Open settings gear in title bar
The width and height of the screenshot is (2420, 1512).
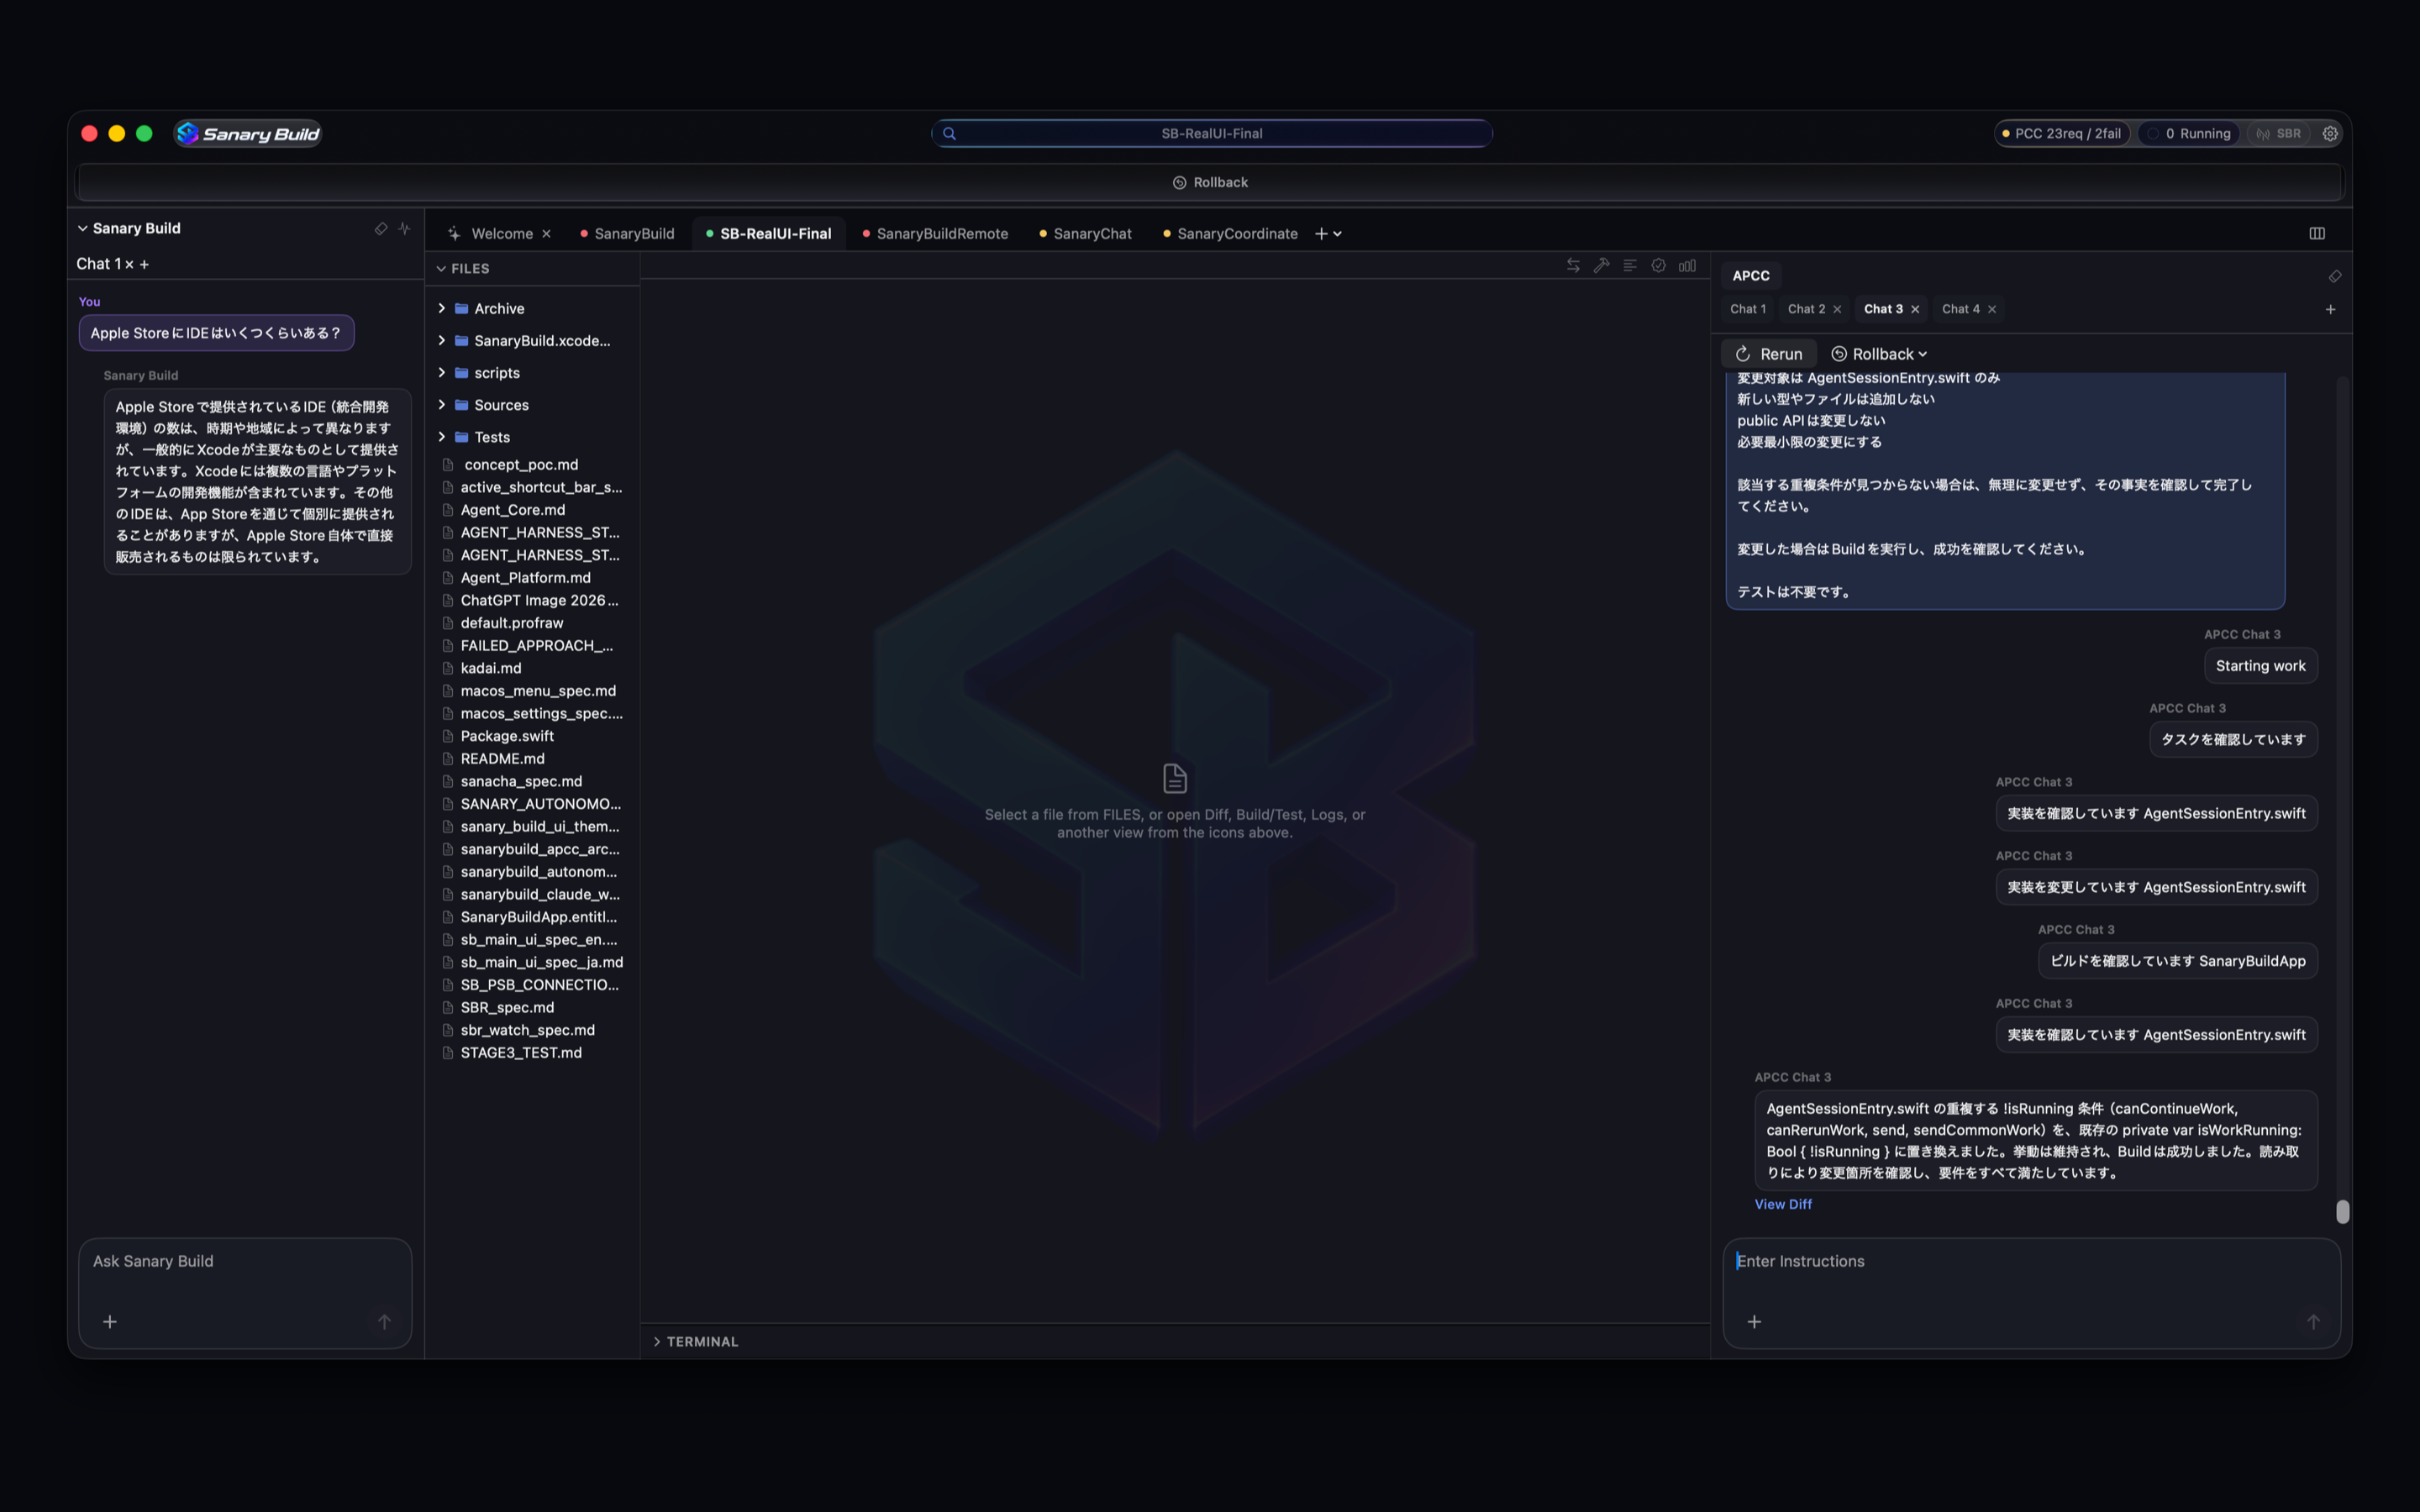[2330, 133]
